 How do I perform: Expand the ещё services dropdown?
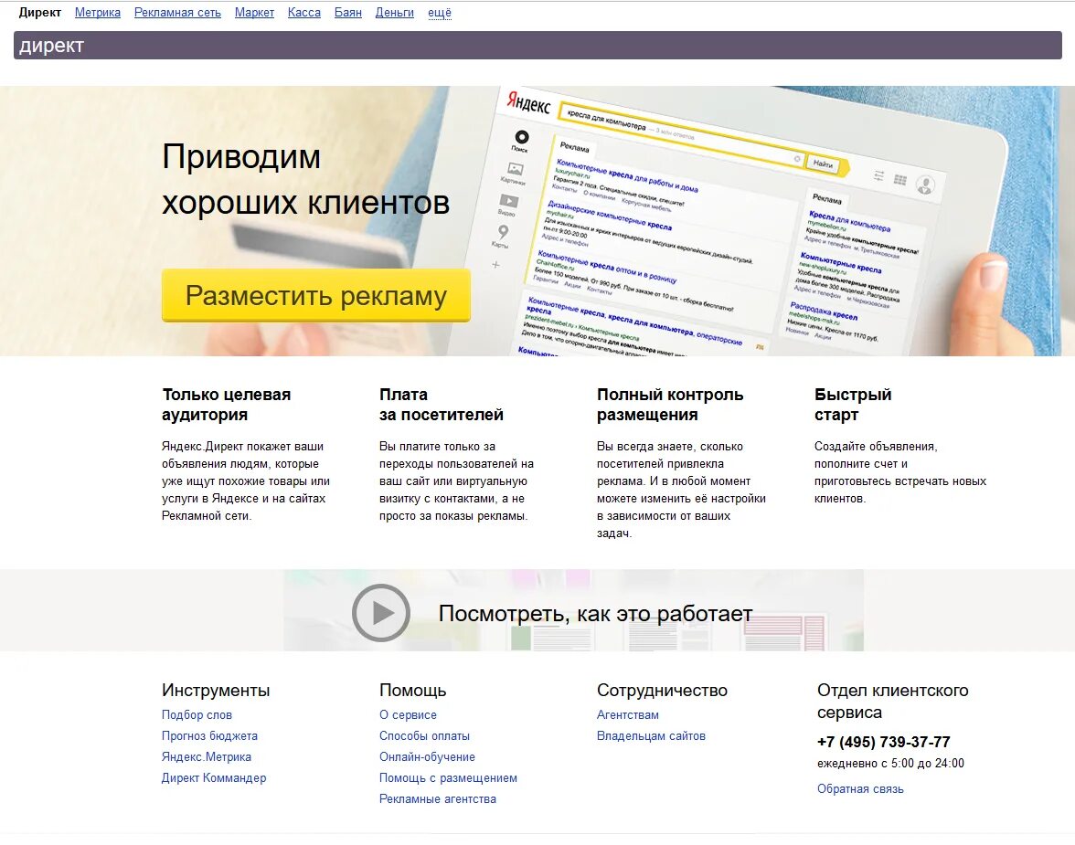440,13
